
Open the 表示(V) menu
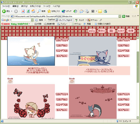pos(24,6)
